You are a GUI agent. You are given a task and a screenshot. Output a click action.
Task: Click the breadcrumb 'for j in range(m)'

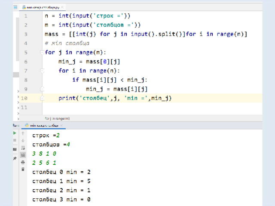tap(57, 118)
